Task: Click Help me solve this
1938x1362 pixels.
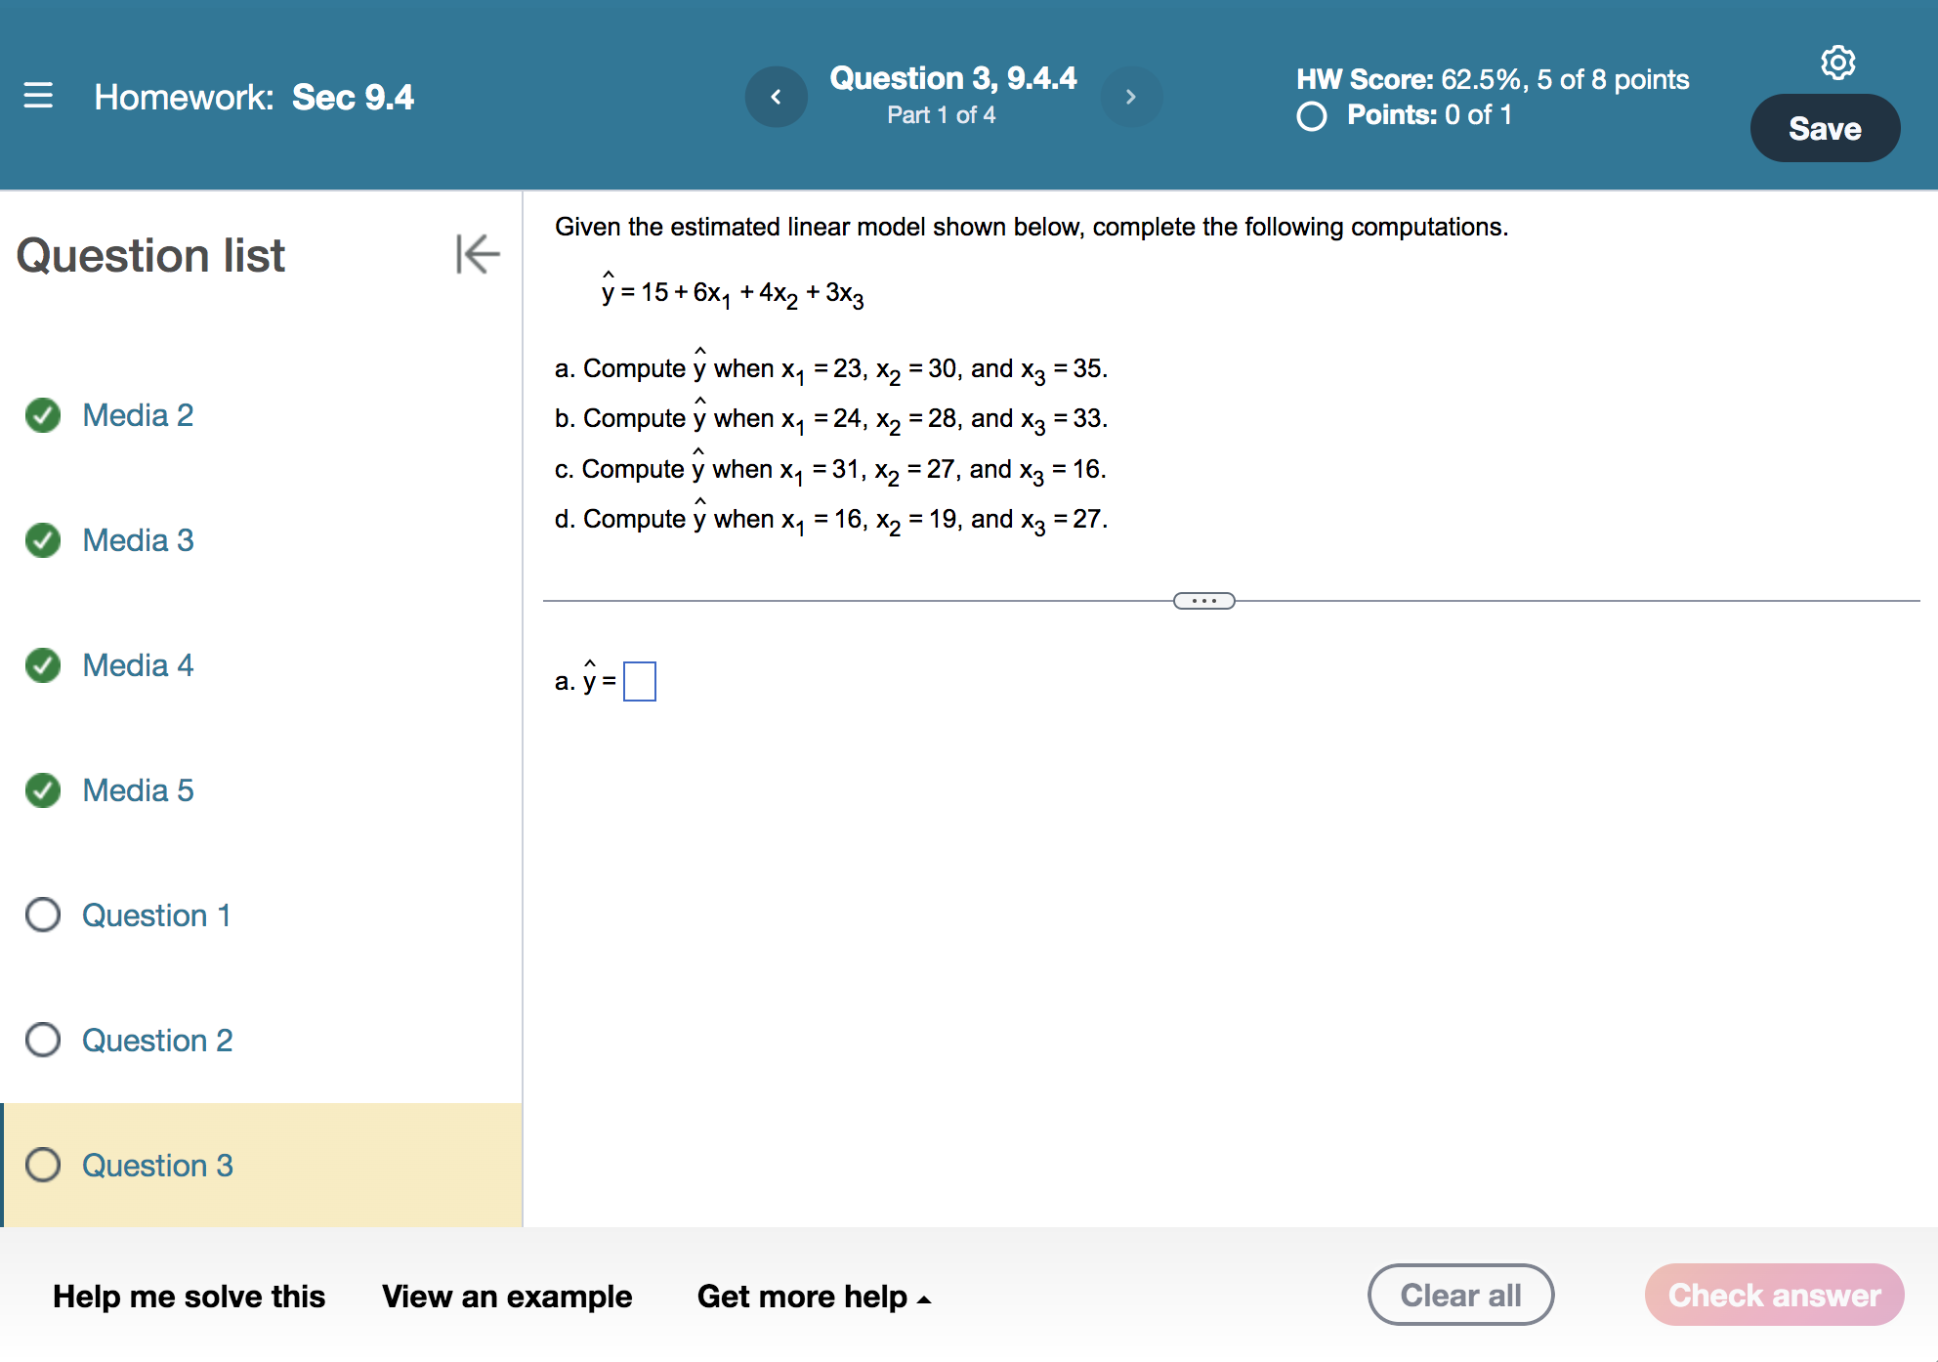Action: (189, 1297)
